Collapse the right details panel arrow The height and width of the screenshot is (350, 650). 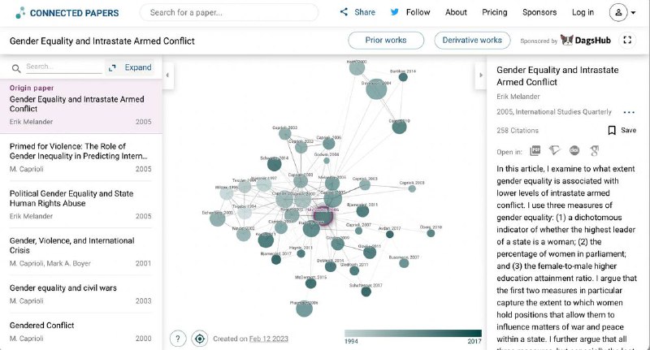[x=480, y=76]
